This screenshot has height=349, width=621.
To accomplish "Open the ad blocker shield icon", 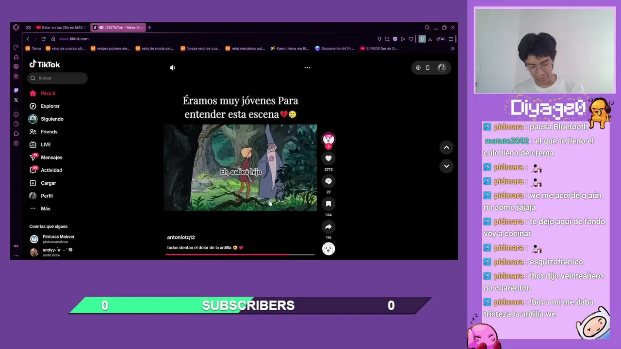I will pos(395,39).
